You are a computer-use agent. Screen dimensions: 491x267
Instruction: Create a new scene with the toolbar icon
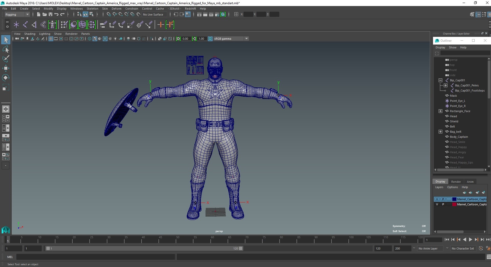(38, 14)
